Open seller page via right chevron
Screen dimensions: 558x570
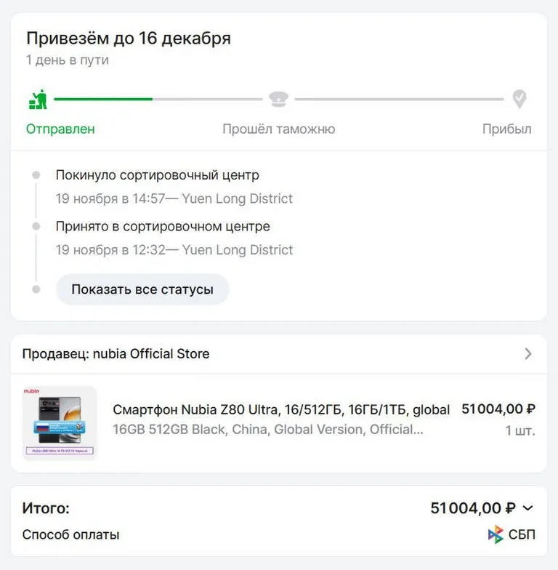click(528, 353)
